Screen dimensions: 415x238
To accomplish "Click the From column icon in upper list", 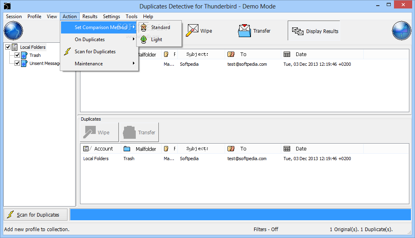I will pyautogui.click(x=166, y=54).
